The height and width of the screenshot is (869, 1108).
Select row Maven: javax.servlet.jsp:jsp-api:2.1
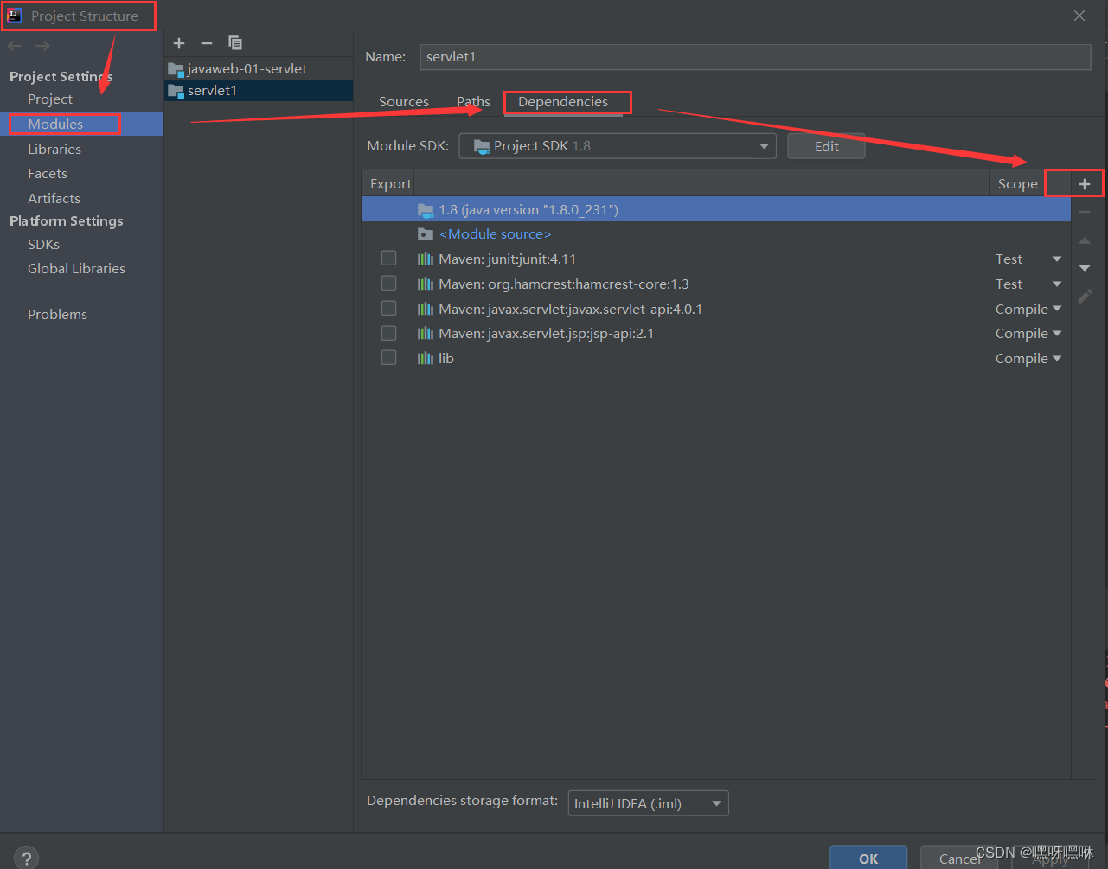pyautogui.click(x=716, y=333)
